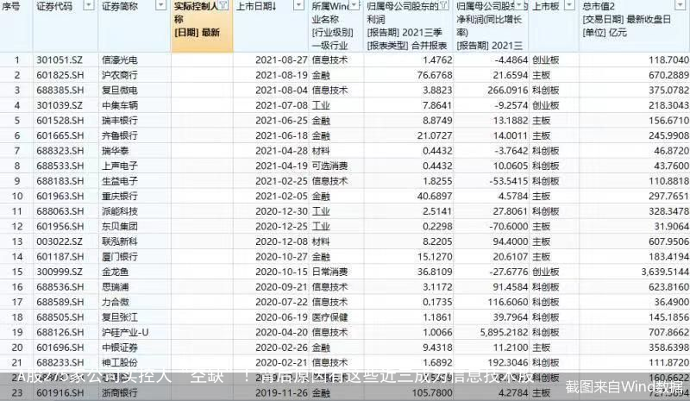Click stock code 300999.SZ
Viewport: 690px width, 401px height.
pos(60,272)
